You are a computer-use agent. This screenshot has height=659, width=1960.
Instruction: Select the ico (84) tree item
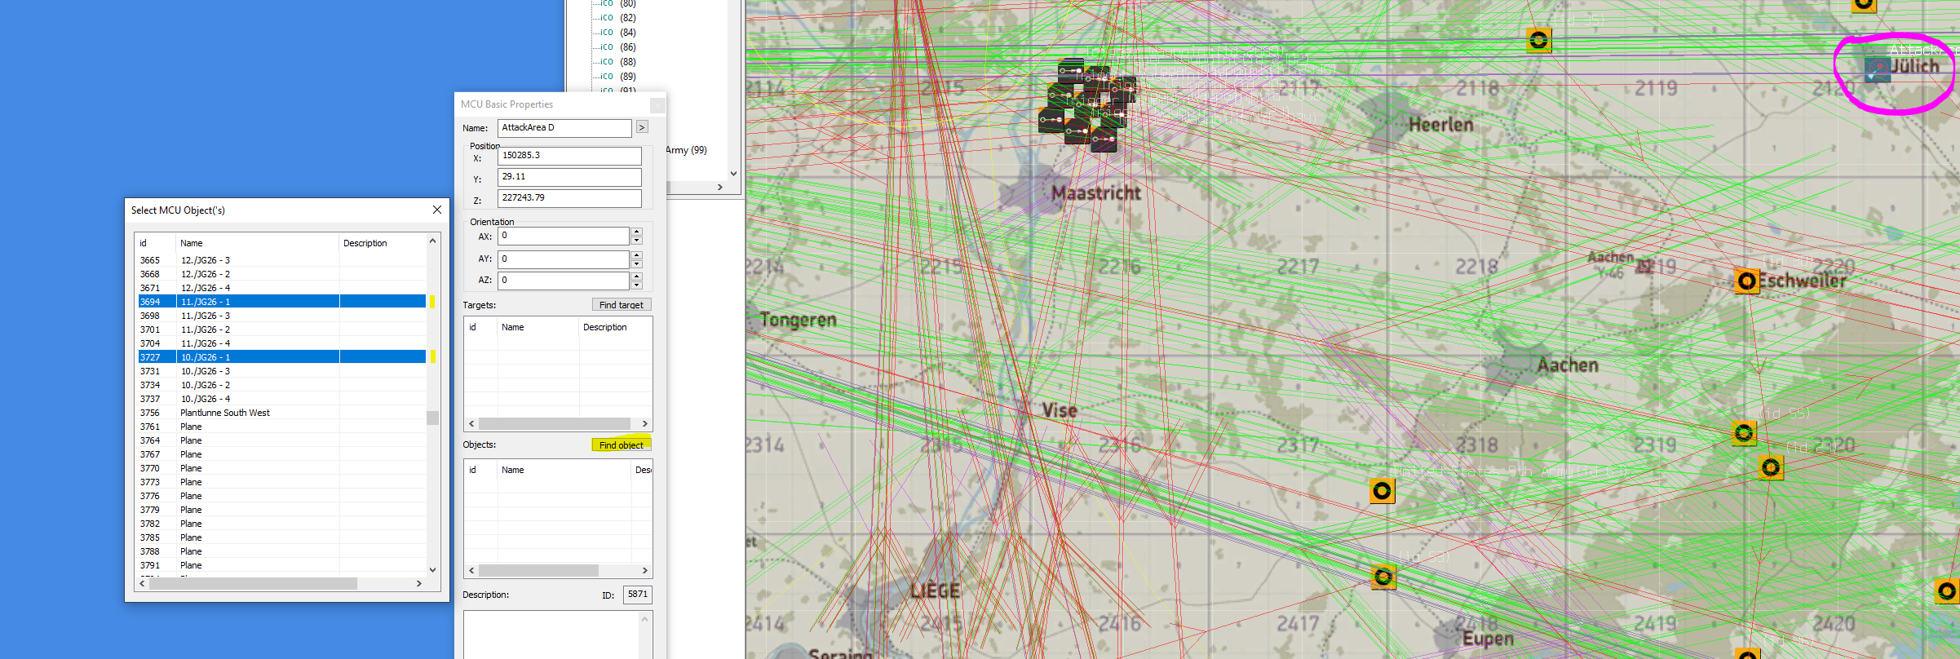click(x=618, y=33)
